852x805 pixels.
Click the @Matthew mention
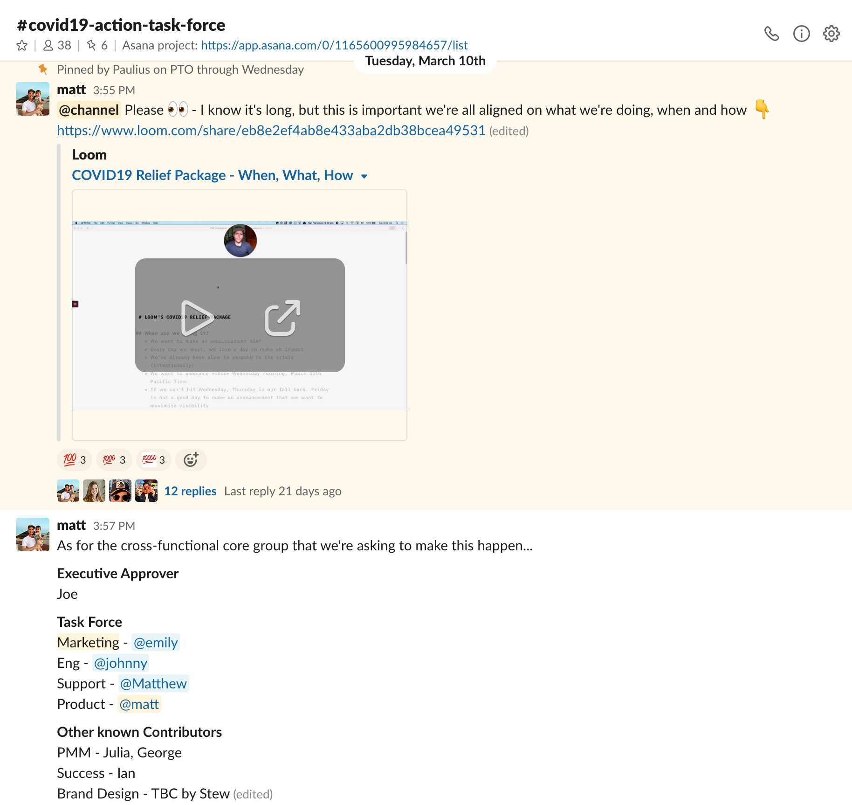pos(153,684)
